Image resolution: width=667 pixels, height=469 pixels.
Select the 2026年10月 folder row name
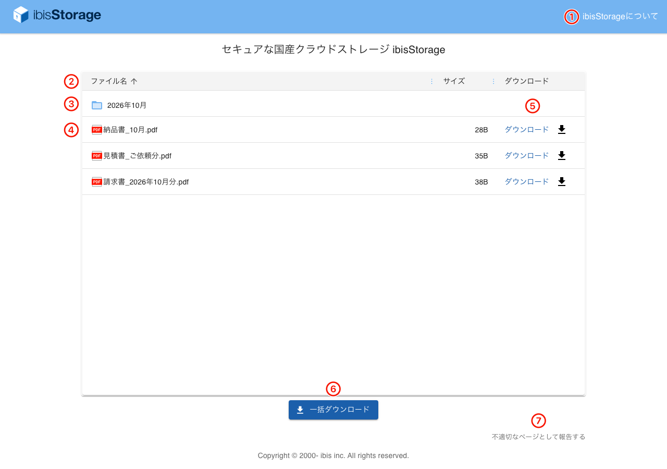(x=127, y=105)
